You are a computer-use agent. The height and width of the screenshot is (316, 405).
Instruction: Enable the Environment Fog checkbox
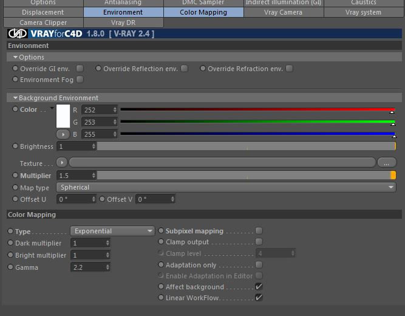pos(80,79)
